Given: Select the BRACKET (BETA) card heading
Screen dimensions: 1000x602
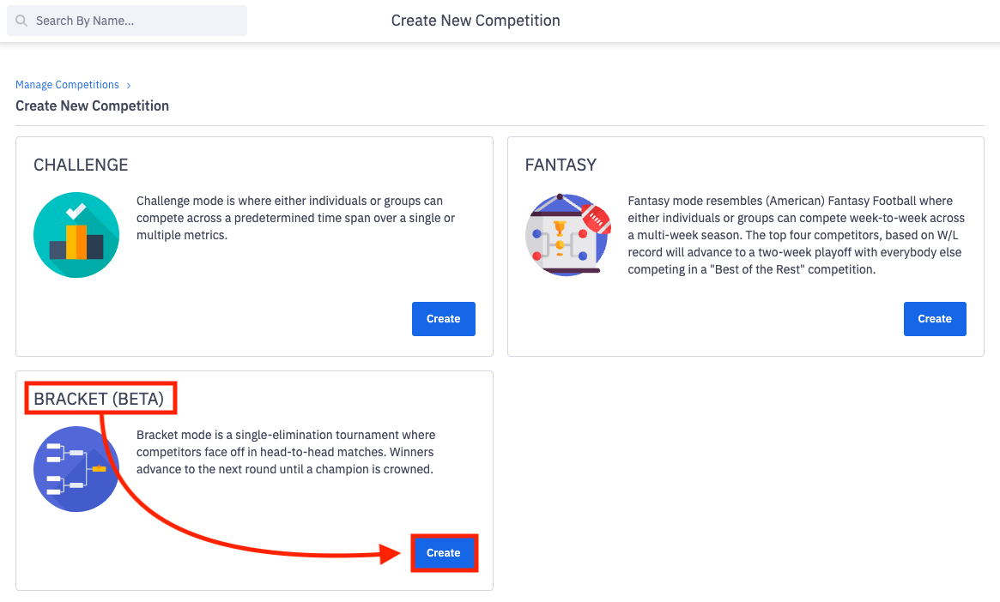Looking at the screenshot, I should (x=99, y=399).
